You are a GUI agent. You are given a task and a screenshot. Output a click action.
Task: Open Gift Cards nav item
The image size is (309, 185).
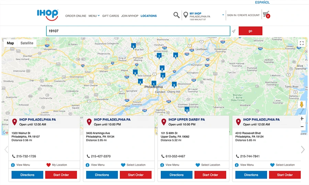click(111, 16)
